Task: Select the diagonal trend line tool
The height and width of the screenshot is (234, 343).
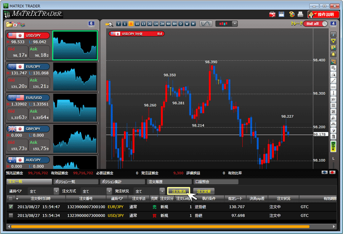Action: pos(333,81)
